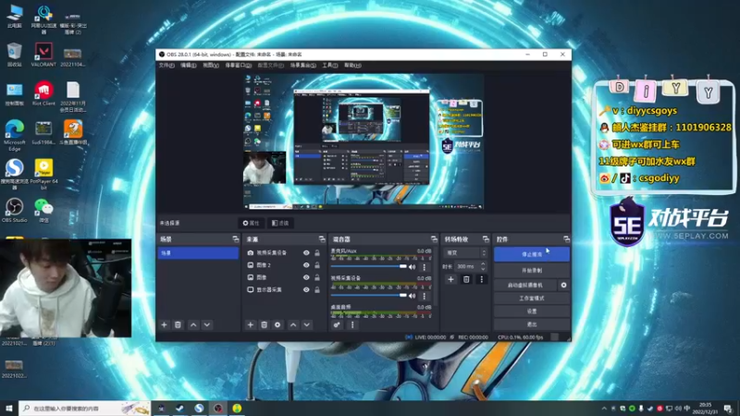740x416 pixels.
Task: Click the Windows Start button
Action: click(x=8, y=408)
